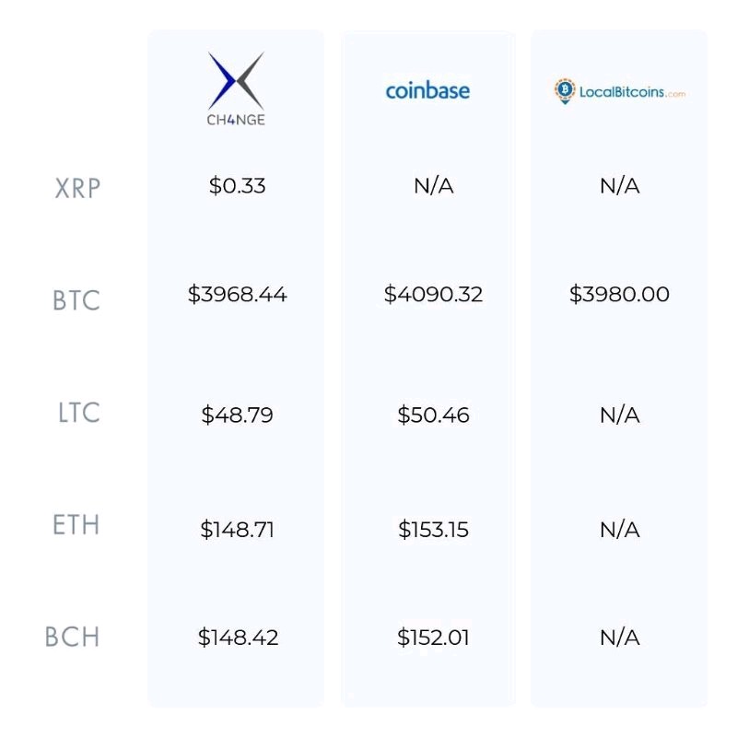Click CH4NGE BTC price $3968.44
737x737 pixels.
click(237, 295)
